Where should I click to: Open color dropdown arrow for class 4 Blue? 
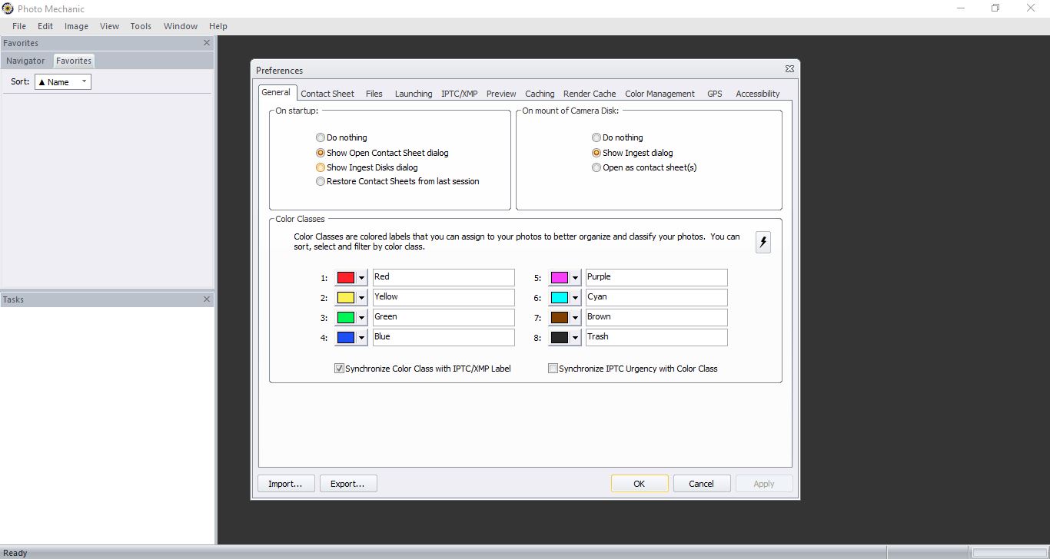[361, 338]
